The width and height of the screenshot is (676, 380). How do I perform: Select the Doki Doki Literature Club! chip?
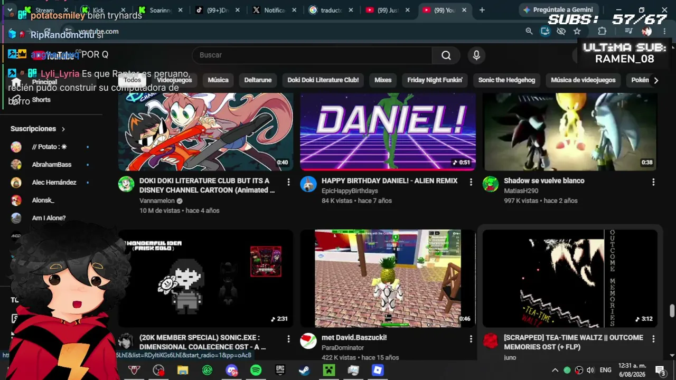click(x=323, y=80)
